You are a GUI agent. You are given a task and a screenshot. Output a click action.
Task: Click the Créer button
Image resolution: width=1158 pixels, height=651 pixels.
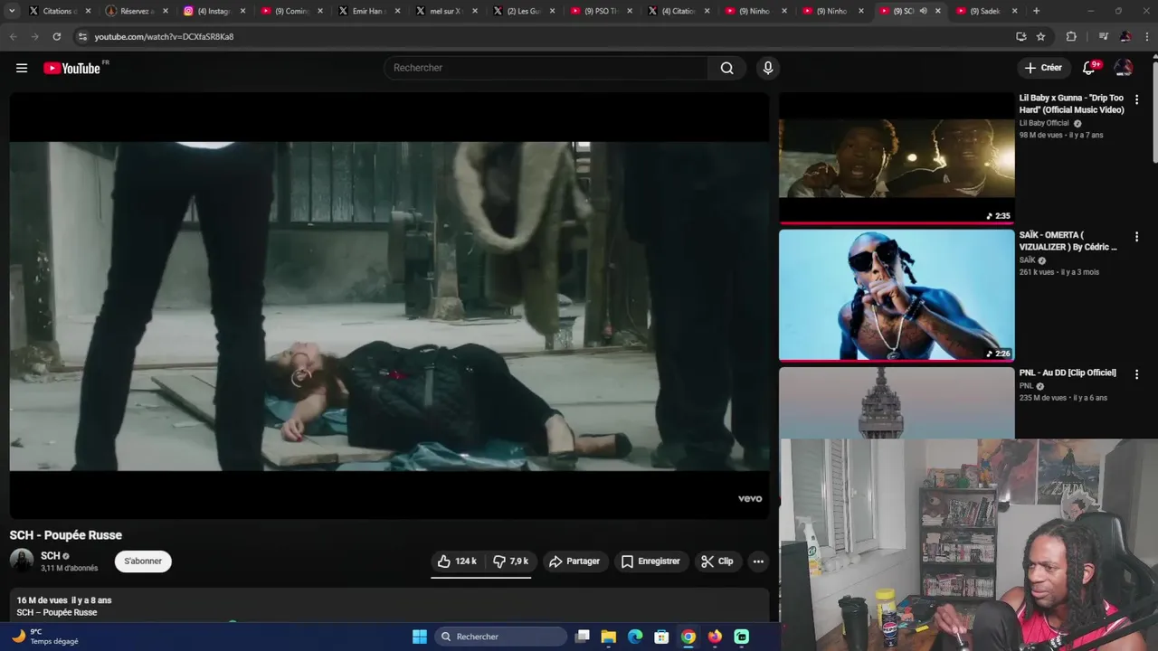tap(1043, 68)
